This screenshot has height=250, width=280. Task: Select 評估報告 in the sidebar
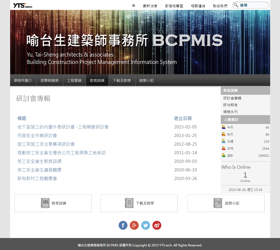[x=230, y=105]
